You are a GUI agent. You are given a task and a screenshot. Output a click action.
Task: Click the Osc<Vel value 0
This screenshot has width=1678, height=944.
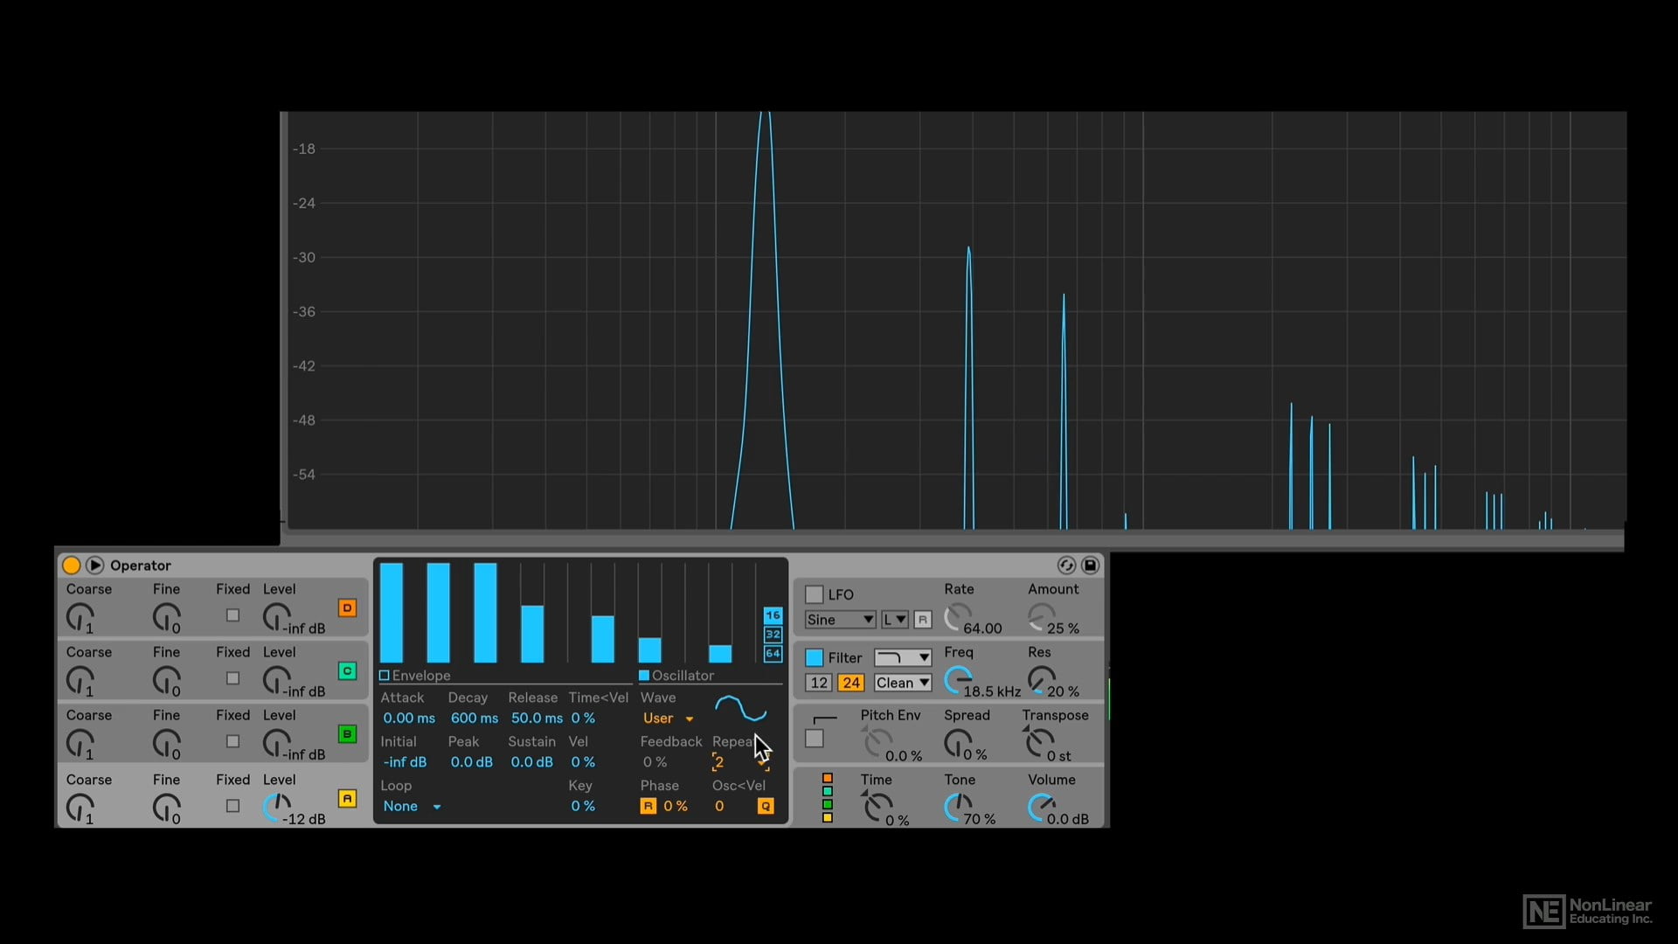click(x=719, y=807)
